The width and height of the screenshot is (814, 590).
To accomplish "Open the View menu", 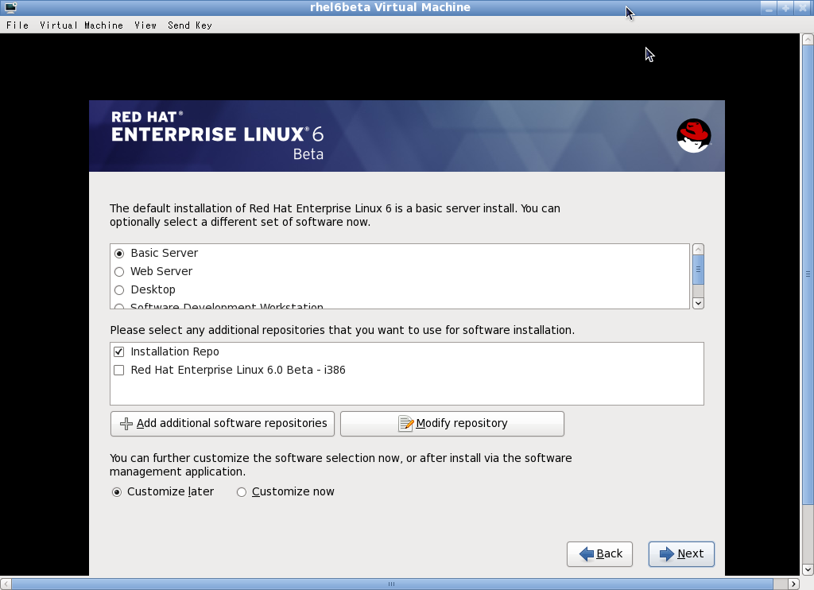I will pos(145,25).
